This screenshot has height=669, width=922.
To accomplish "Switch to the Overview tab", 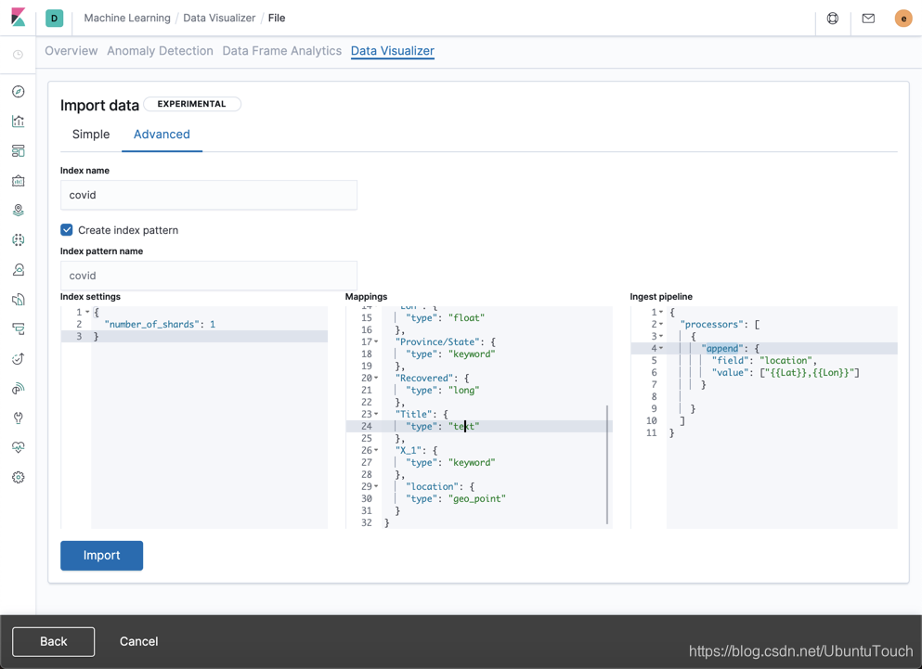I will (x=71, y=51).
